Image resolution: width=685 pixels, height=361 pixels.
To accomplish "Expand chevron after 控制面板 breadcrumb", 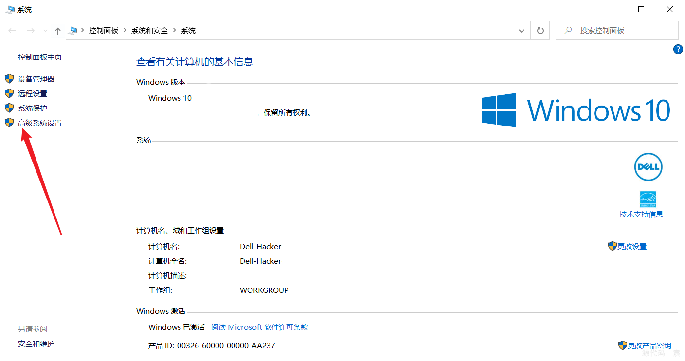I will pos(125,30).
